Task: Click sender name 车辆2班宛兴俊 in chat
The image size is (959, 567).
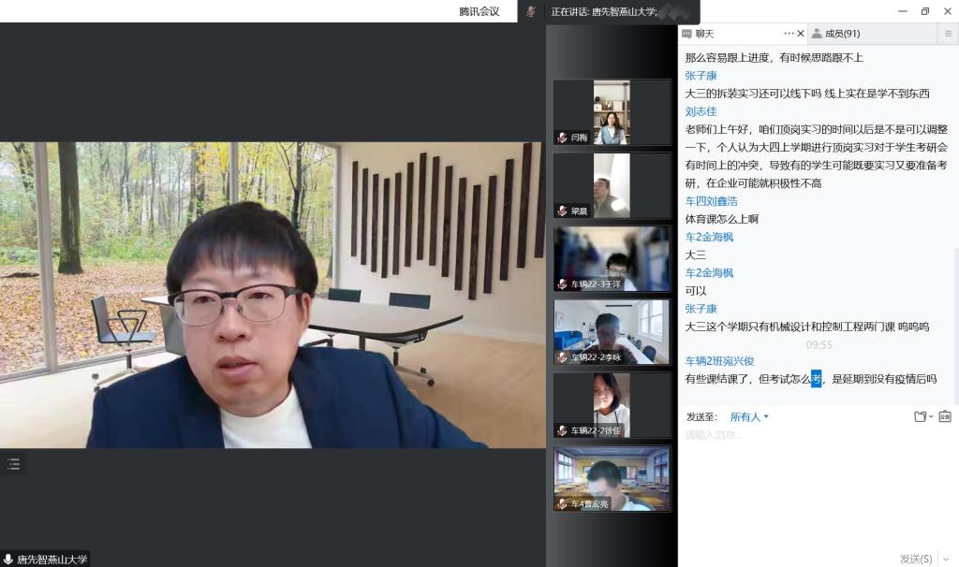Action: coord(719,360)
